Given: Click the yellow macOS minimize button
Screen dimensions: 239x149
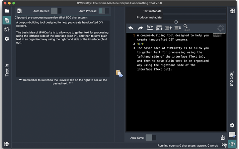Looking at the screenshot, I should tap(9, 3).
